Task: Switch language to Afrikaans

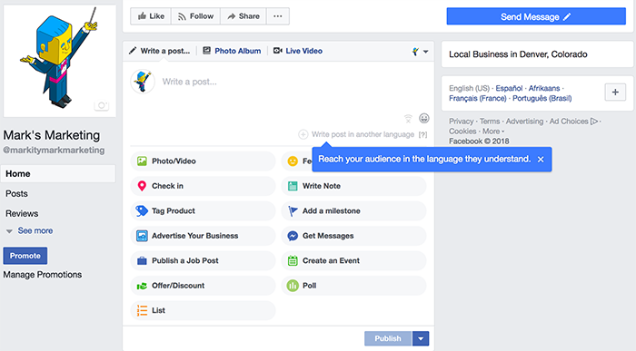Action: [544, 88]
